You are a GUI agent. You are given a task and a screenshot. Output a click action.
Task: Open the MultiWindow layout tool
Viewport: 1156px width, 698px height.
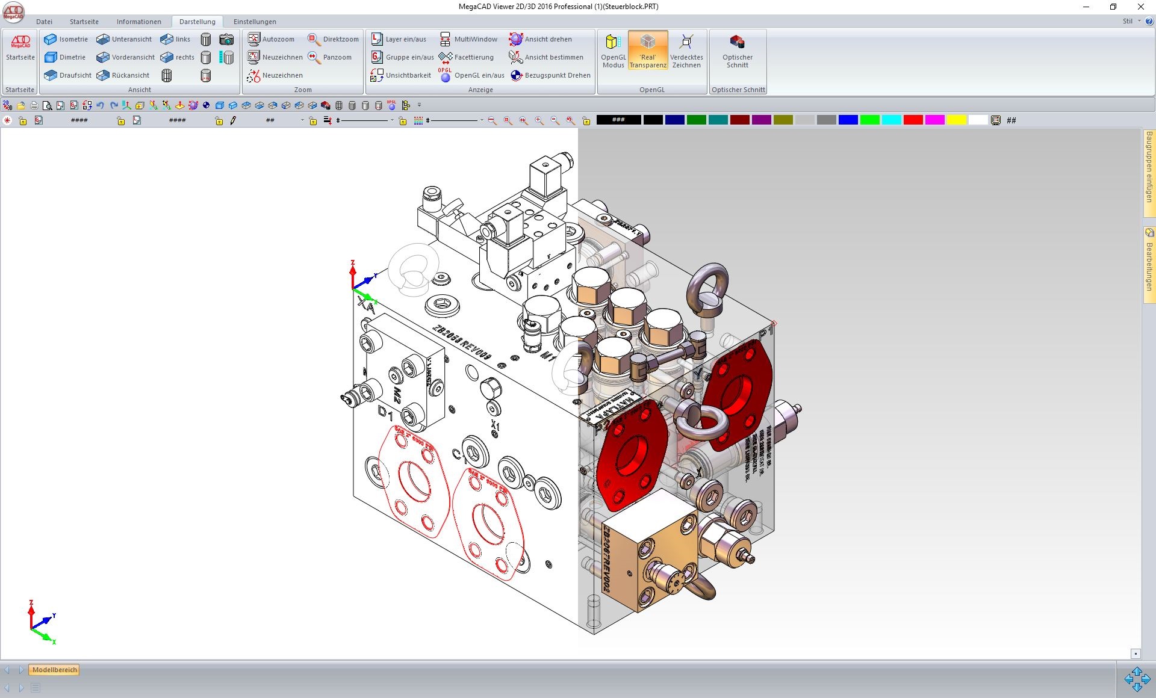[468, 39]
